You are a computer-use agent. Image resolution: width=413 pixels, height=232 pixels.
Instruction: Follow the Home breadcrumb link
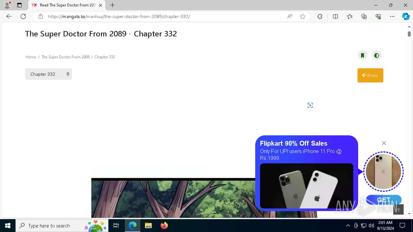tap(31, 57)
